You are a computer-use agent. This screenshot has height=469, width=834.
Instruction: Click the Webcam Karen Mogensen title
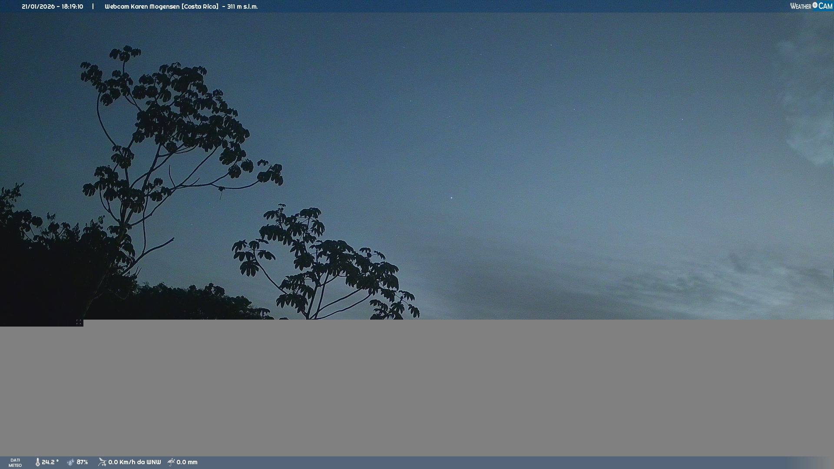[161, 7]
